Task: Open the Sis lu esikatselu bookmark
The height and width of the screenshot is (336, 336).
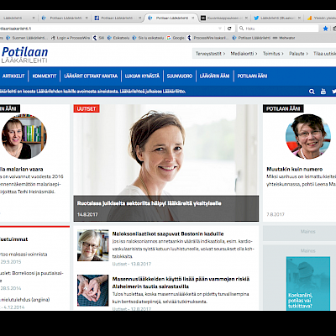Action: coord(148,38)
